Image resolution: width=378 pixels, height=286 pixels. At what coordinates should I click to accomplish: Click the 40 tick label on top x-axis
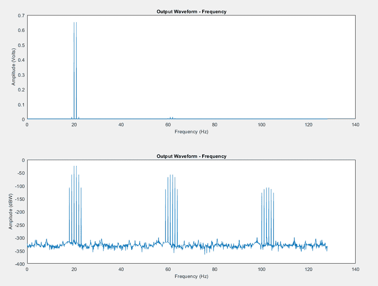pos(121,125)
